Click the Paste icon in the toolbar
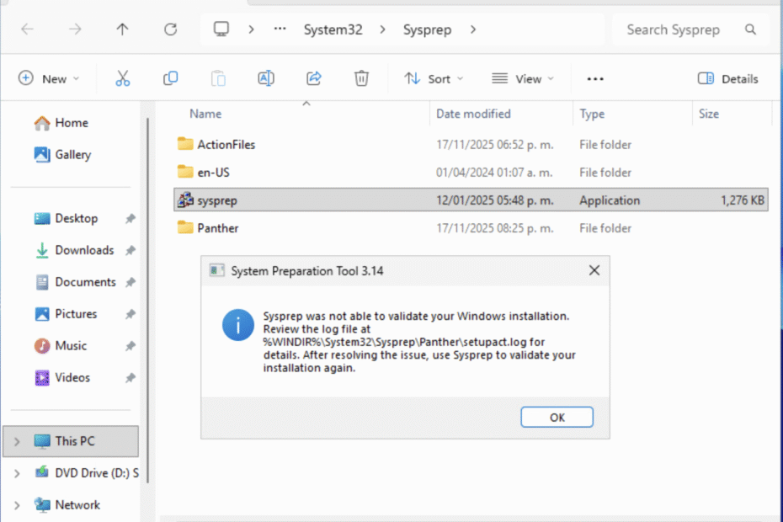 (x=218, y=78)
